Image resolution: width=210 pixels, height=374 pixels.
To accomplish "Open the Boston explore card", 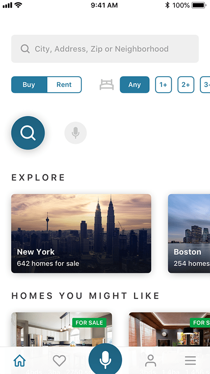I will point(189,233).
